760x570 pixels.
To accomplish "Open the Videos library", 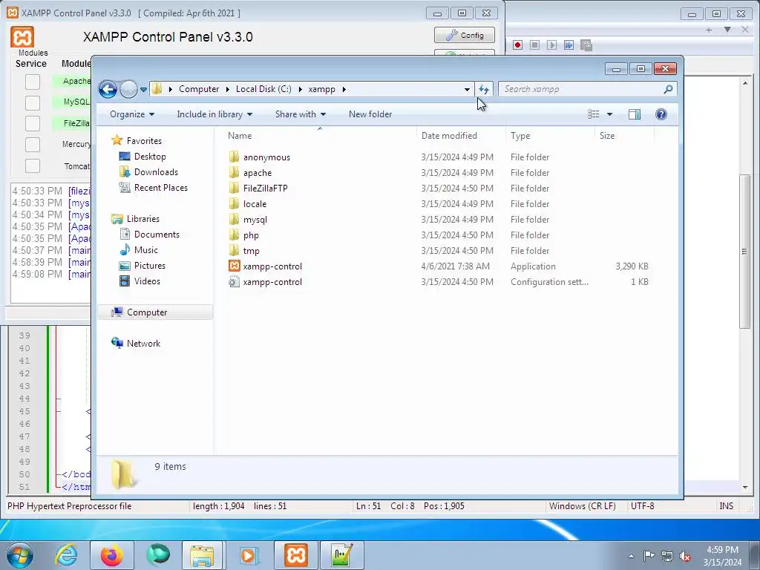I will 147,281.
